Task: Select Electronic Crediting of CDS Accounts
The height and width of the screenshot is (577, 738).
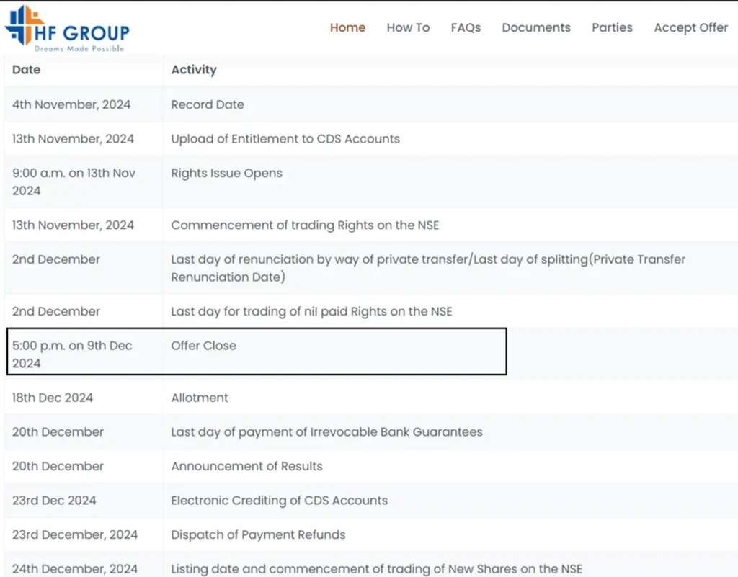Action: point(279,501)
